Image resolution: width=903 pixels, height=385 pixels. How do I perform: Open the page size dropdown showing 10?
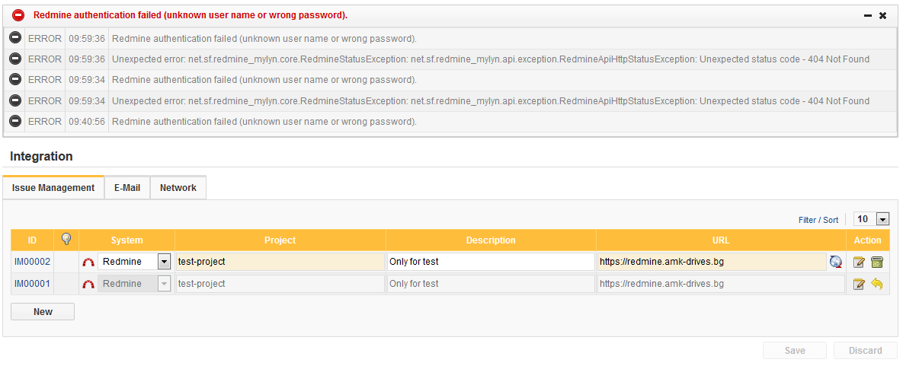882,219
